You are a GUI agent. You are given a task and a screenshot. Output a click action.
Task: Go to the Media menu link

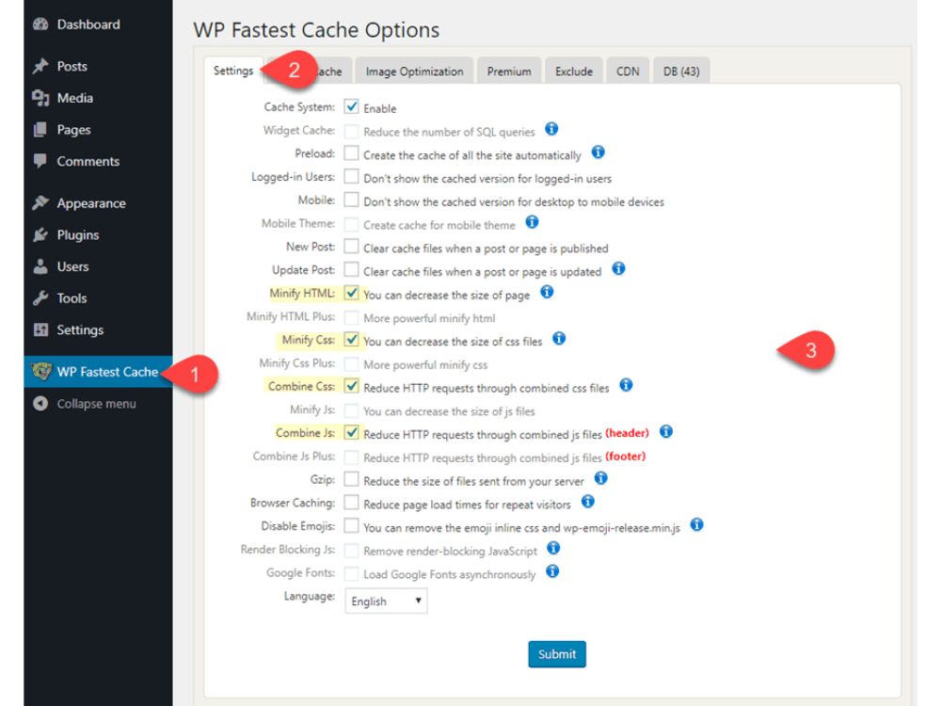pyautogui.click(x=75, y=98)
